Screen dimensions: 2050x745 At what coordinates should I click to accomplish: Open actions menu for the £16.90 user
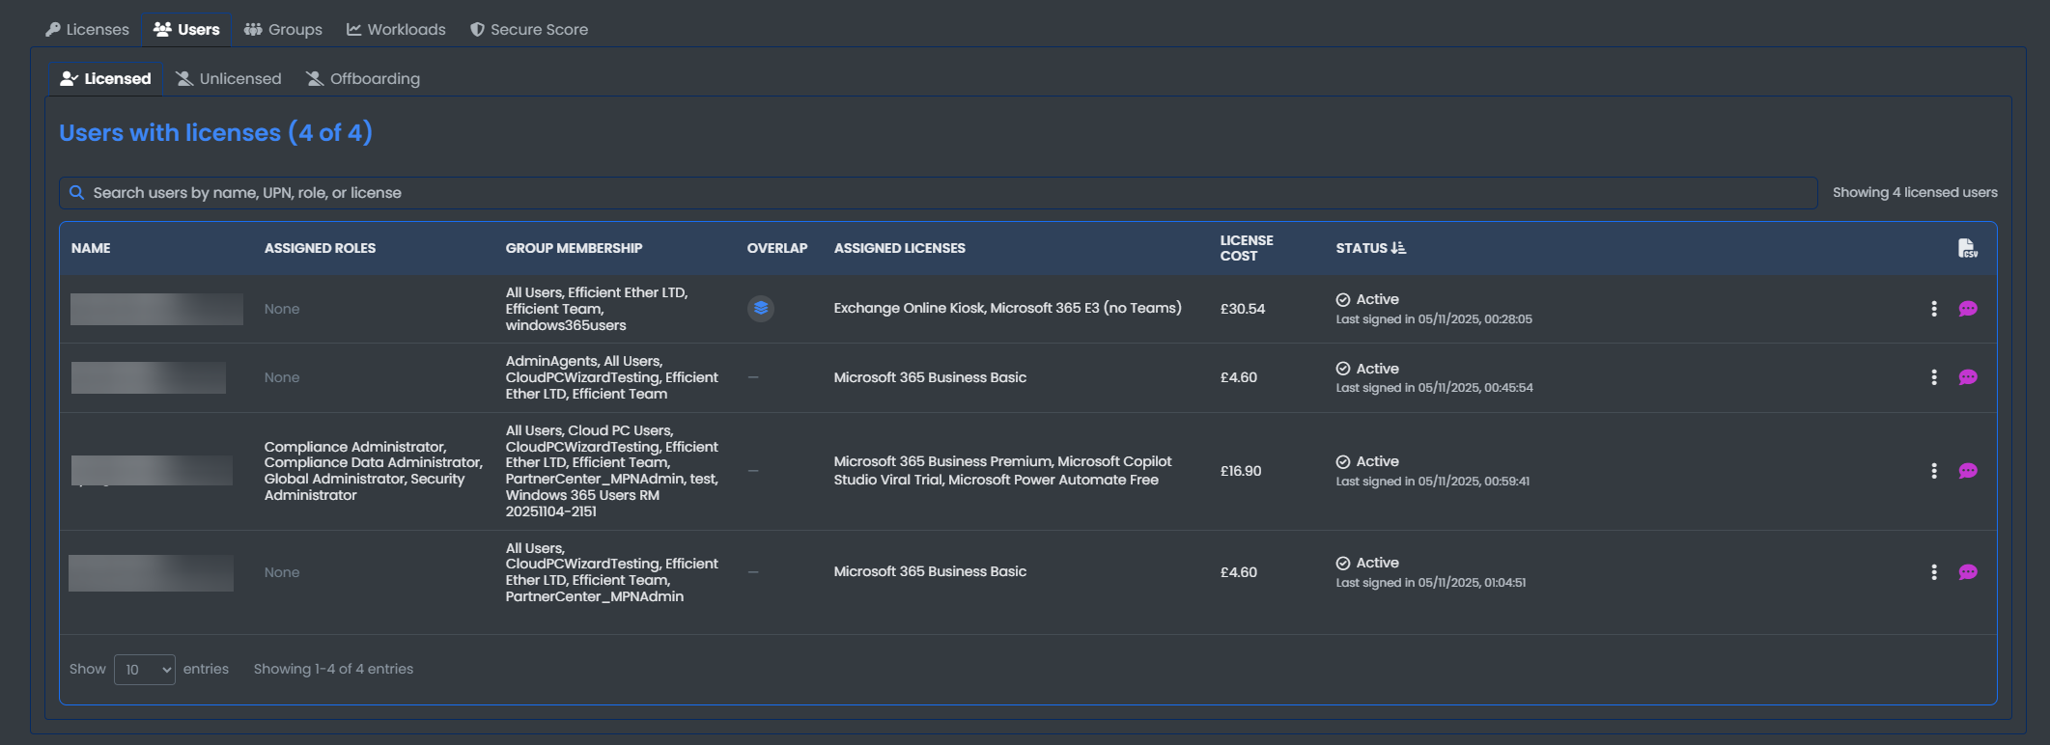1933,471
